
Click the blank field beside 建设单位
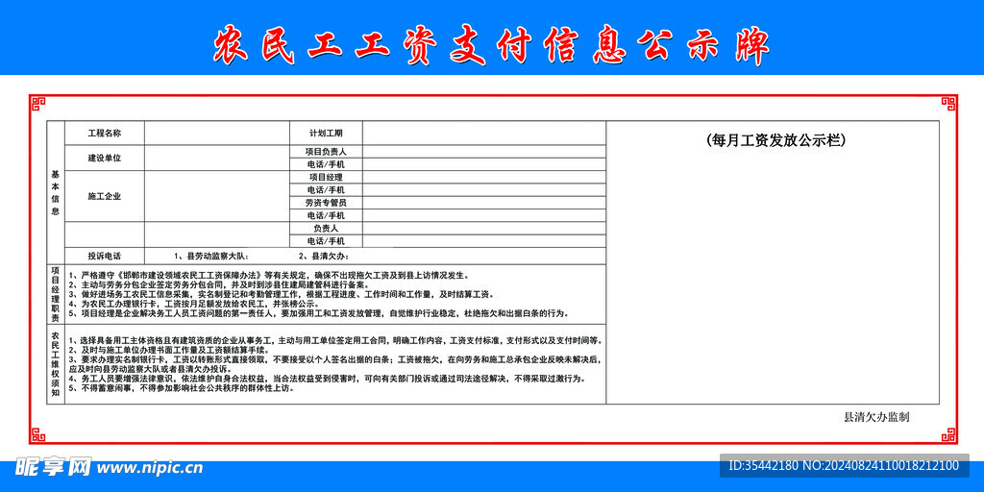217,158
